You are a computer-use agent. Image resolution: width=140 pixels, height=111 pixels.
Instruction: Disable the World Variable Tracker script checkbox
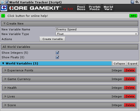[x=7, y=2]
